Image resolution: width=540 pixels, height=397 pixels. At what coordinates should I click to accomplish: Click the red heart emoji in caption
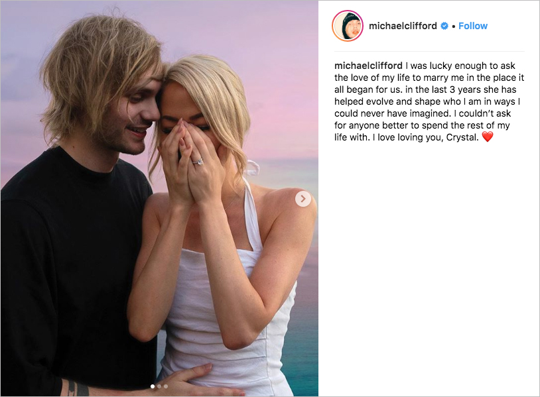tap(488, 137)
